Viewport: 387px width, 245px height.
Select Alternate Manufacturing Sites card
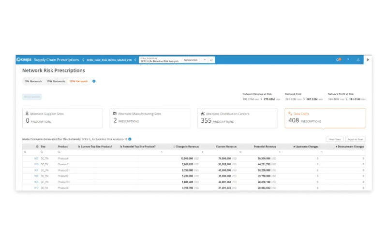(150, 118)
